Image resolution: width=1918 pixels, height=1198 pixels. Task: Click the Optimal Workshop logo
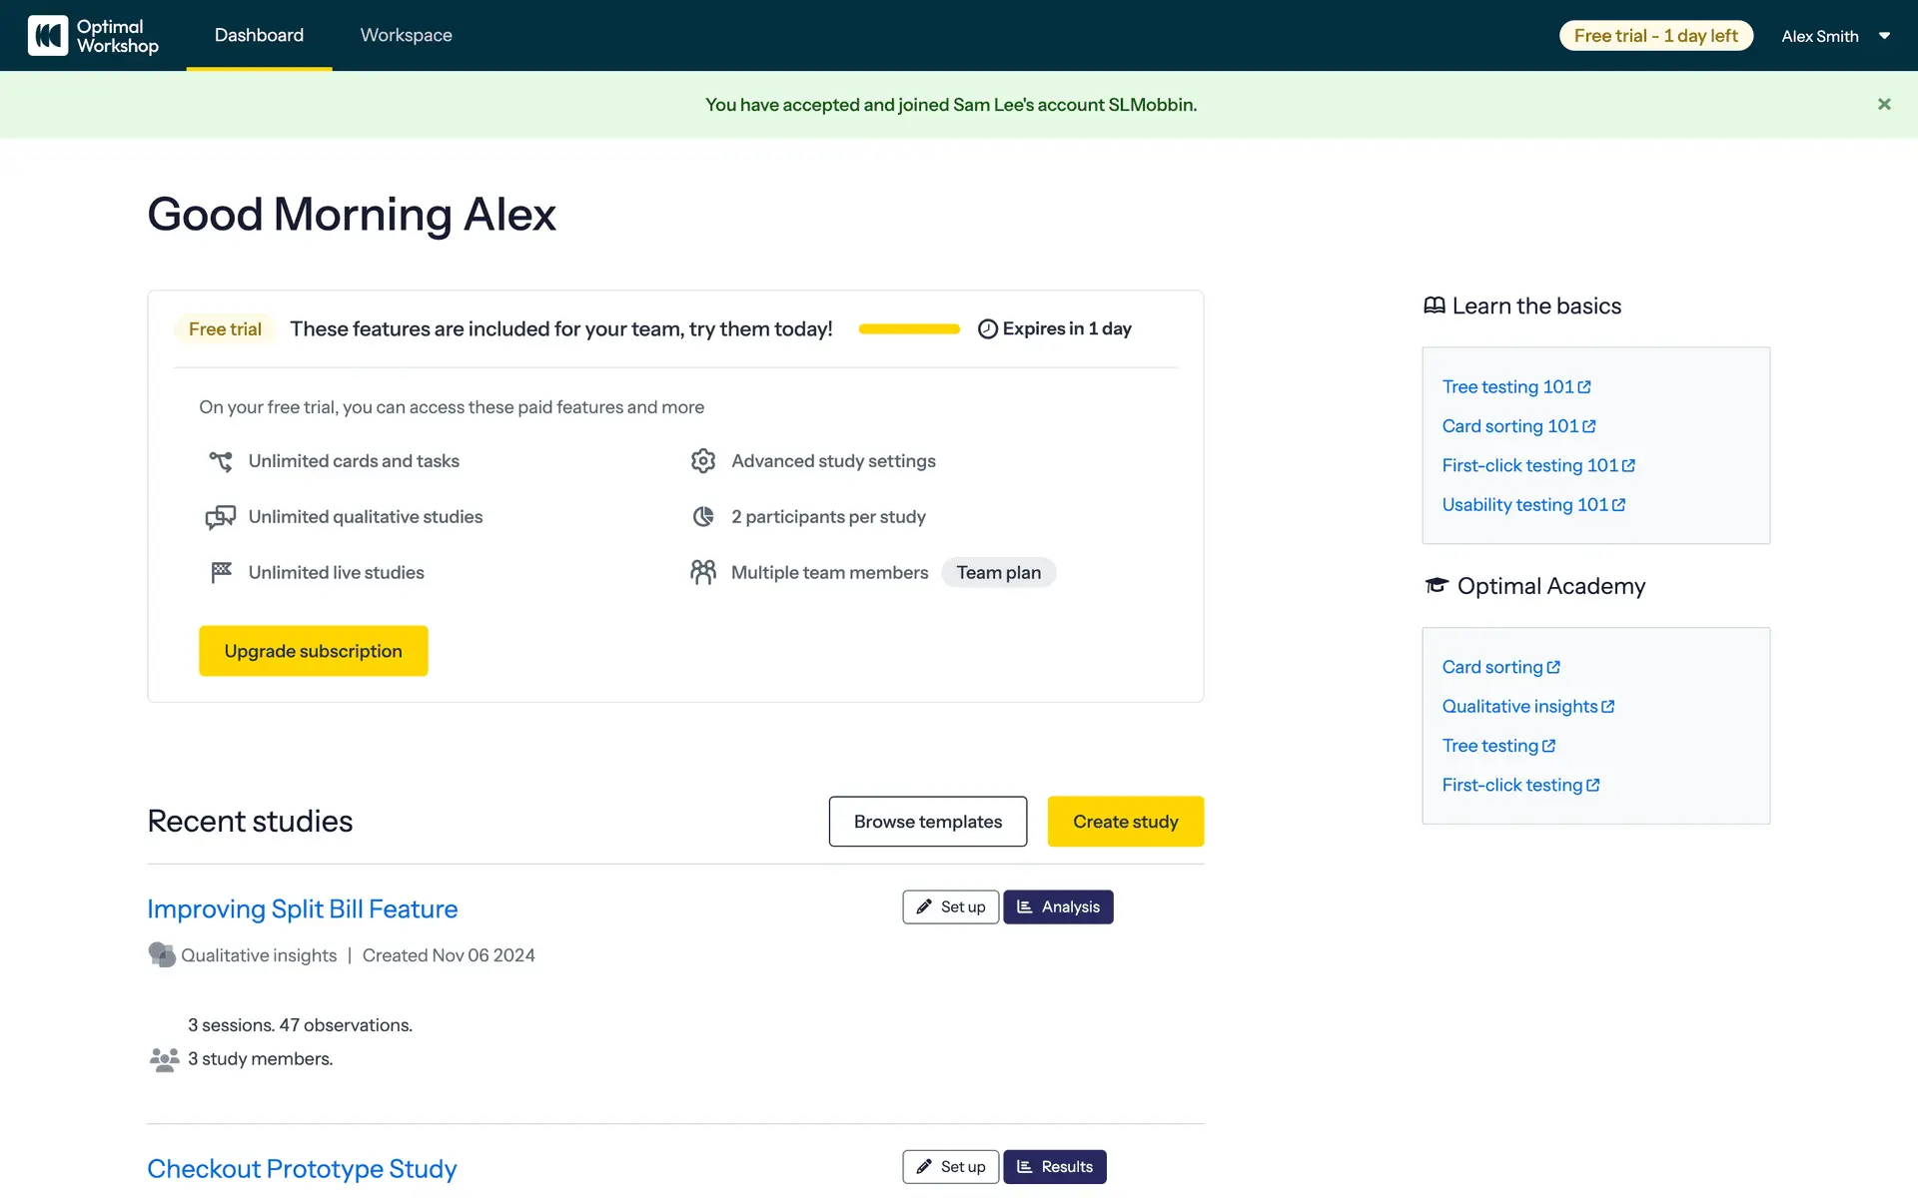pyautogui.click(x=93, y=36)
